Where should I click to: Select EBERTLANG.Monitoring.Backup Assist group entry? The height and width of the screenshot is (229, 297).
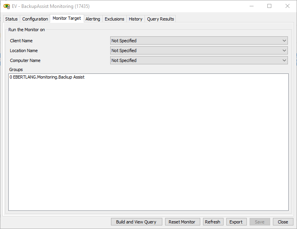[47, 77]
